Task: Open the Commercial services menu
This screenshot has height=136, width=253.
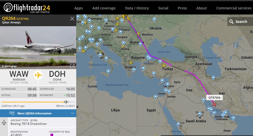Action: pyautogui.click(x=234, y=8)
